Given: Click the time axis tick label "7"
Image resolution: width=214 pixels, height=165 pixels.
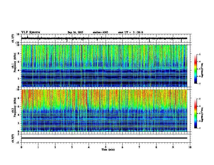Looking at the screenshot, I should tap(139, 147).
